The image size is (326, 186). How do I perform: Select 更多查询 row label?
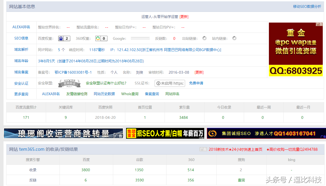pos(21,94)
